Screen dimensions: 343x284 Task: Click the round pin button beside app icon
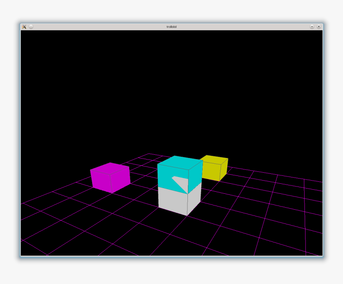tap(31, 27)
